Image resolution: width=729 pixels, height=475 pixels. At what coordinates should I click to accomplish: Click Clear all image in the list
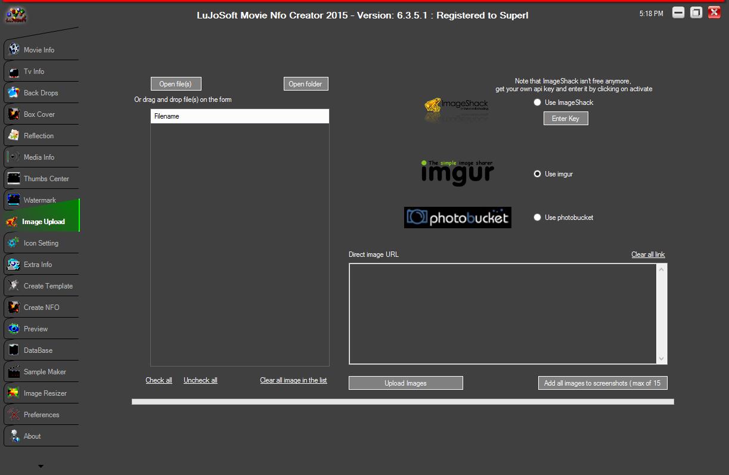(293, 380)
